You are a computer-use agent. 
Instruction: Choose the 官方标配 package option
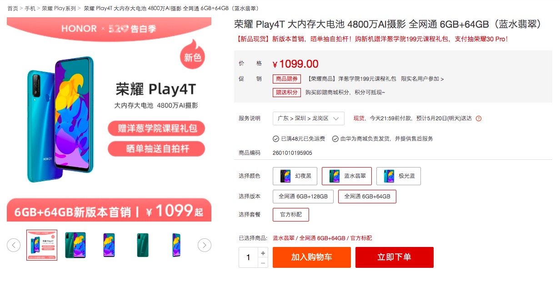click(291, 214)
